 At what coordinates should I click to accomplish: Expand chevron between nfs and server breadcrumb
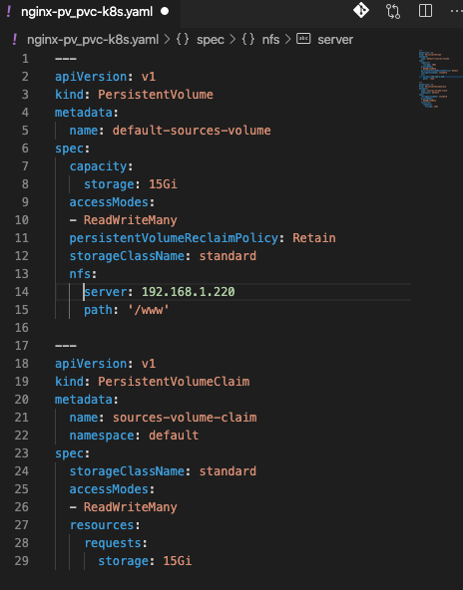pos(288,39)
